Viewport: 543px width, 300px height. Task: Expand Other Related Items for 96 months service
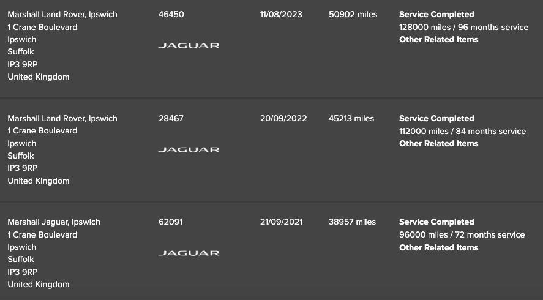(438, 39)
